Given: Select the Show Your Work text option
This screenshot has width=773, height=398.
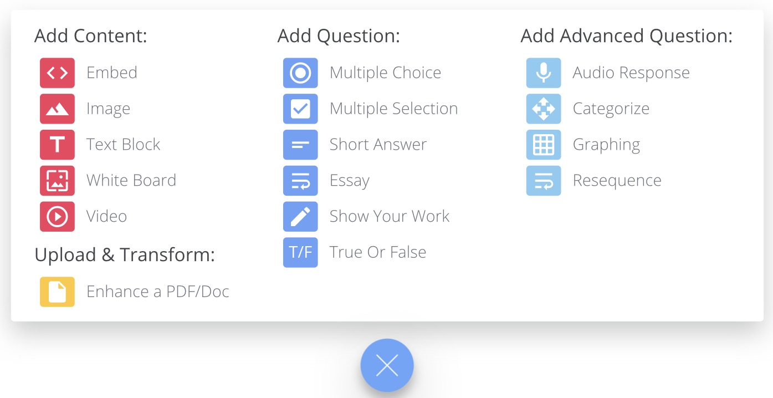Looking at the screenshot, I should (390, 217).
